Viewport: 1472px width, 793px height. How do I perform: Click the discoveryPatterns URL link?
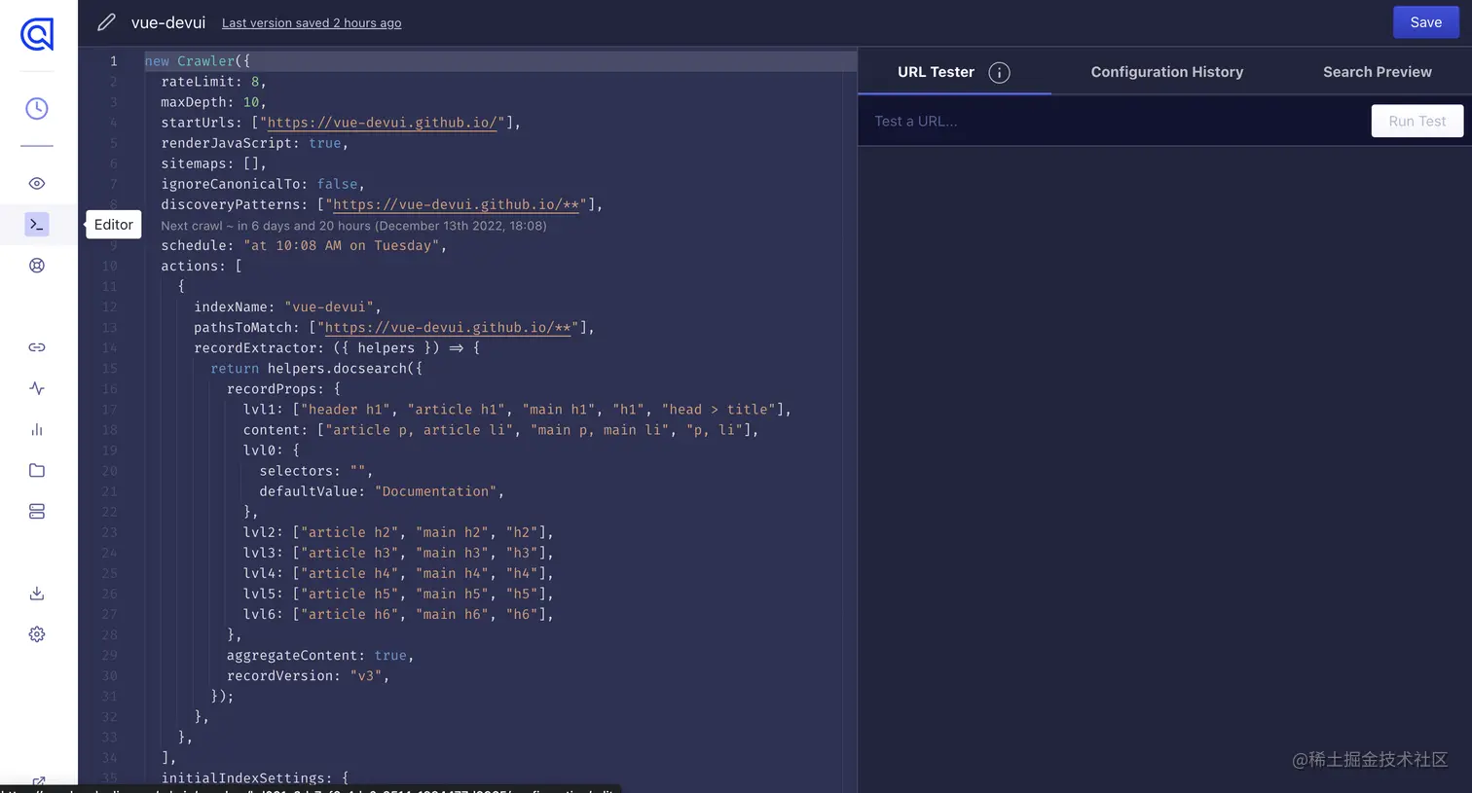click(457, 204)
